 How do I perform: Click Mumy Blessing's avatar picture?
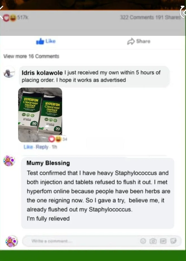[9, 161]
